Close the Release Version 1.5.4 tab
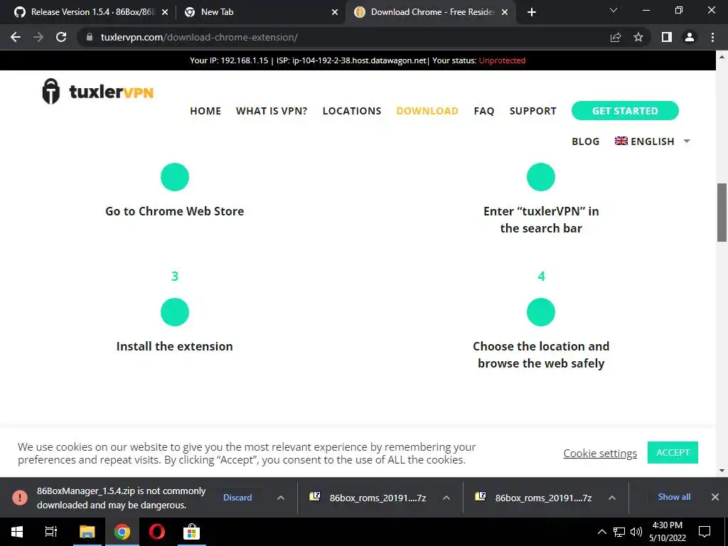The image size is (728, 546). coord(165,13)
